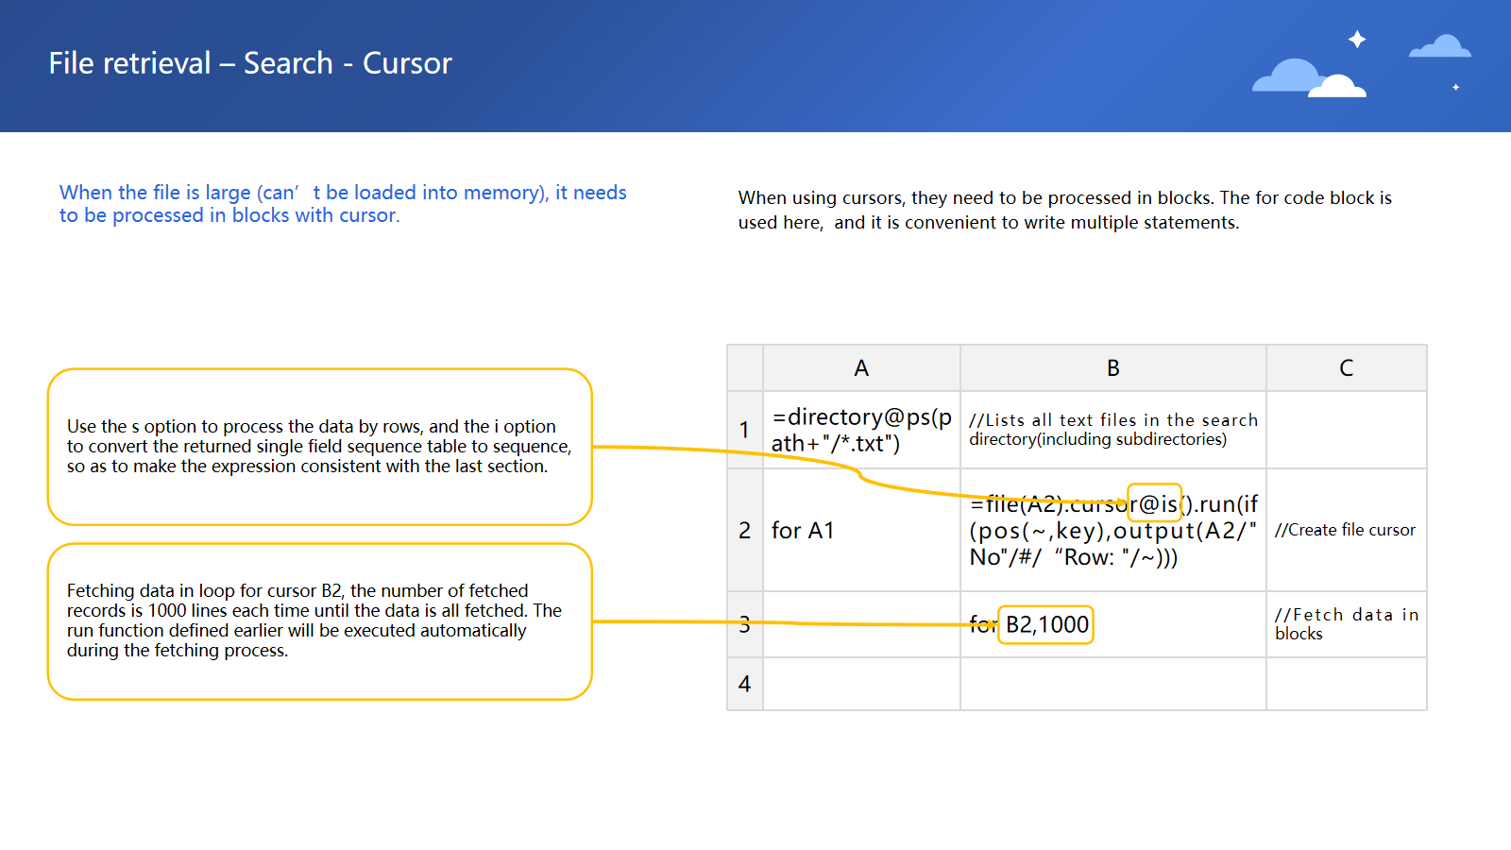
Task: Click the small white cloud in the header
Action: pyautogui.click(x=1338, y=87)
